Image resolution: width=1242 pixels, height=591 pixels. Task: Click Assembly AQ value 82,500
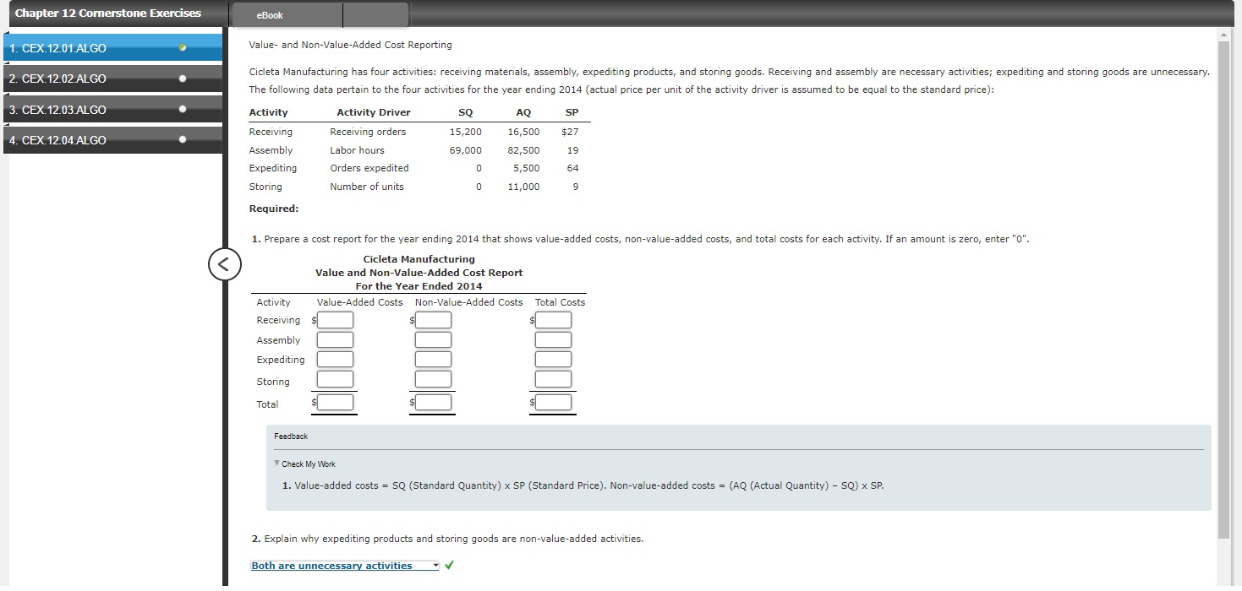523,150
